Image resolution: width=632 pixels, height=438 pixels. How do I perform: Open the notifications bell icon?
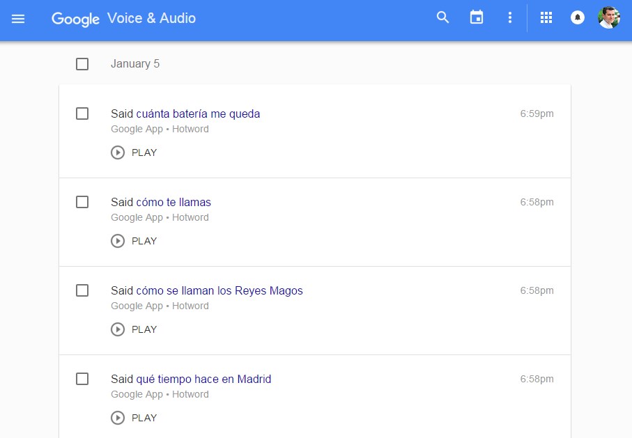click(x=578, y=18)
